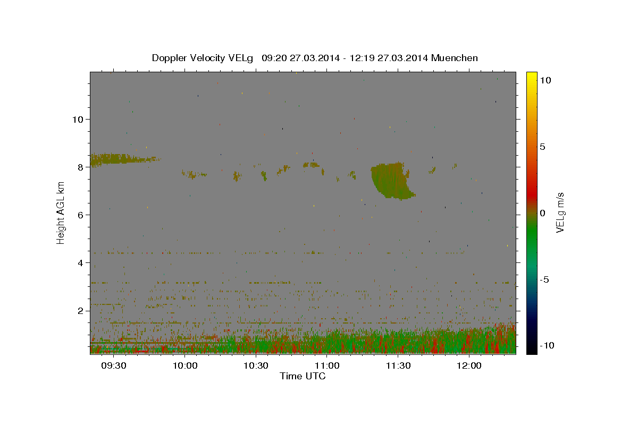638x425 pixels.
Task: Click the '10:30' time axis label
Action: pos(256,365)
